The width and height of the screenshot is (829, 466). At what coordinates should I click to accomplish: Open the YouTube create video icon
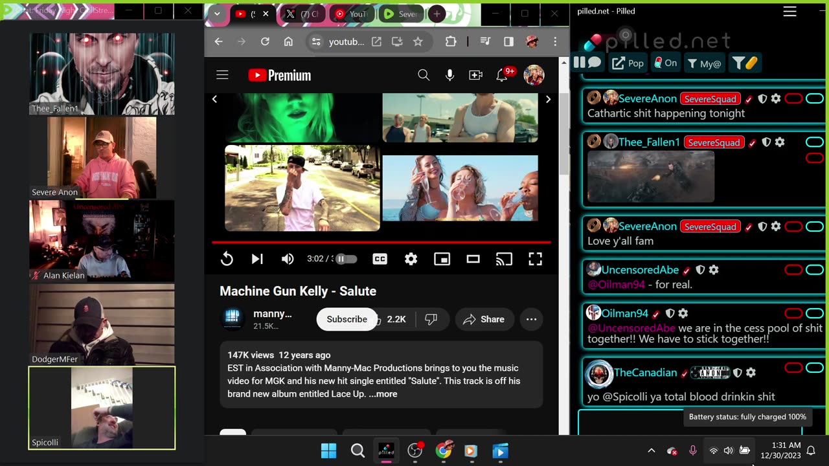click(x=475, y=75)
